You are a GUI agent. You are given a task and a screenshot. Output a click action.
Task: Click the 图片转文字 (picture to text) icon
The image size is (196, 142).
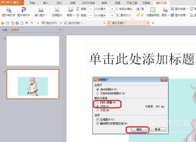pos(8,10)
